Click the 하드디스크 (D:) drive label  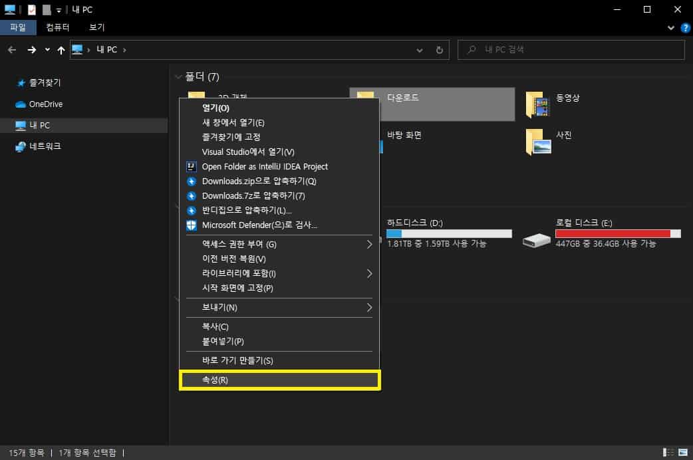[414, 223]
